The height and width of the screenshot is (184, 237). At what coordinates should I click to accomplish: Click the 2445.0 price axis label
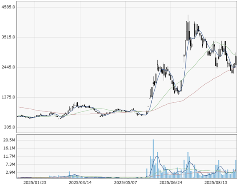point(8,67)
